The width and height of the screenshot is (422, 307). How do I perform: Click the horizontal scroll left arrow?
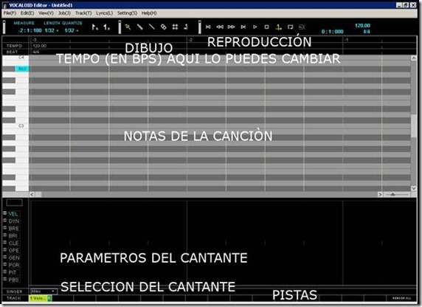click(x=32, y=194)
